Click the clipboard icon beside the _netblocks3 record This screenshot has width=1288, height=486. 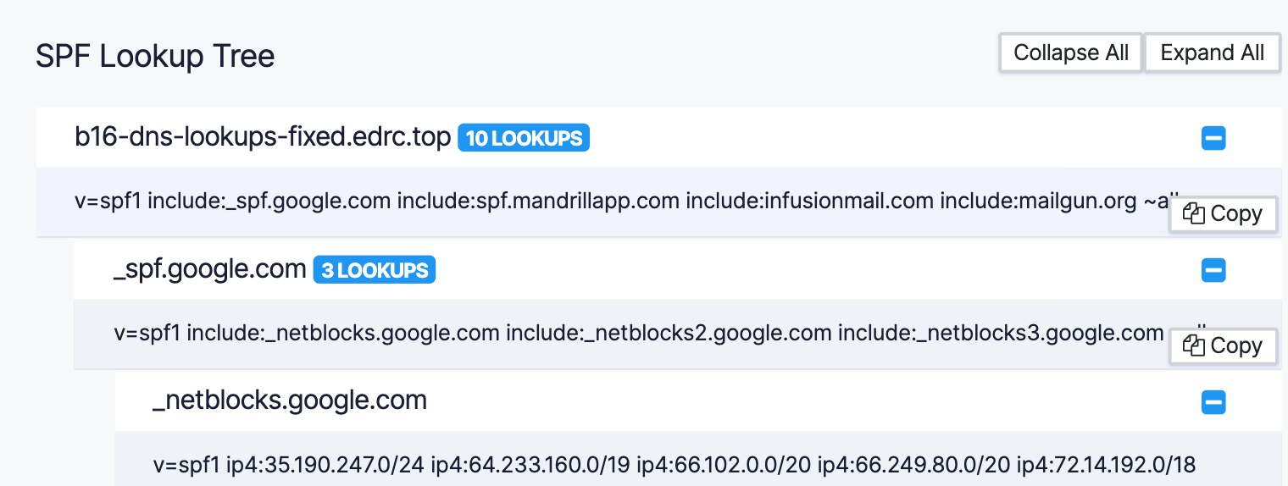tap(1194, 345)
